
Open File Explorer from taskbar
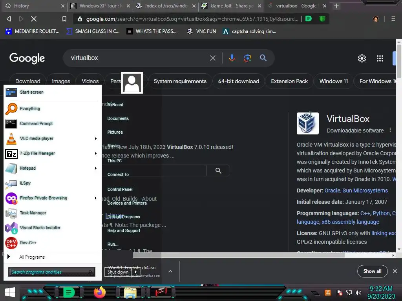click(130, 292)
